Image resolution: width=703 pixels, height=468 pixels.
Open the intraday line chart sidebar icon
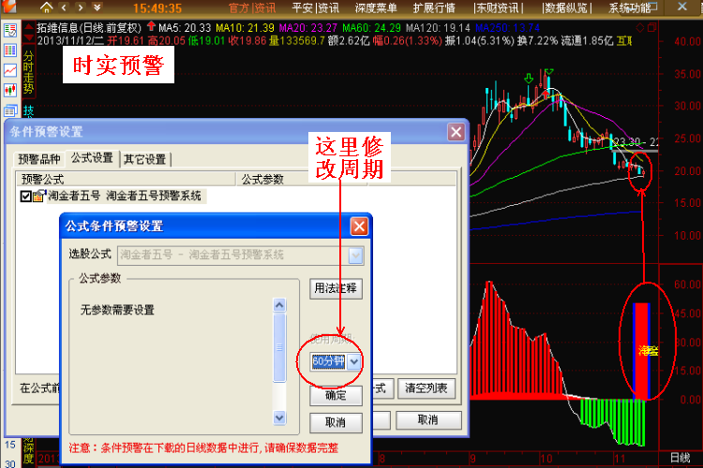[10, 70]
